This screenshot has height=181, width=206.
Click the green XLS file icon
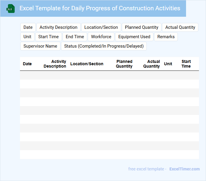coord(10,9)
